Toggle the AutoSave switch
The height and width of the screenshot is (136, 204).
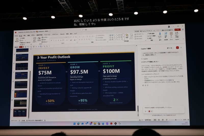[x=21, y=47]
